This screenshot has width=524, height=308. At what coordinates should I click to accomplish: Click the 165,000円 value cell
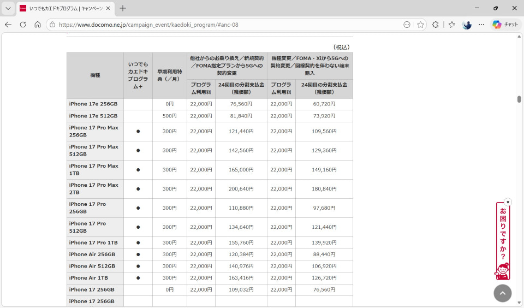[x=241, y=169]
